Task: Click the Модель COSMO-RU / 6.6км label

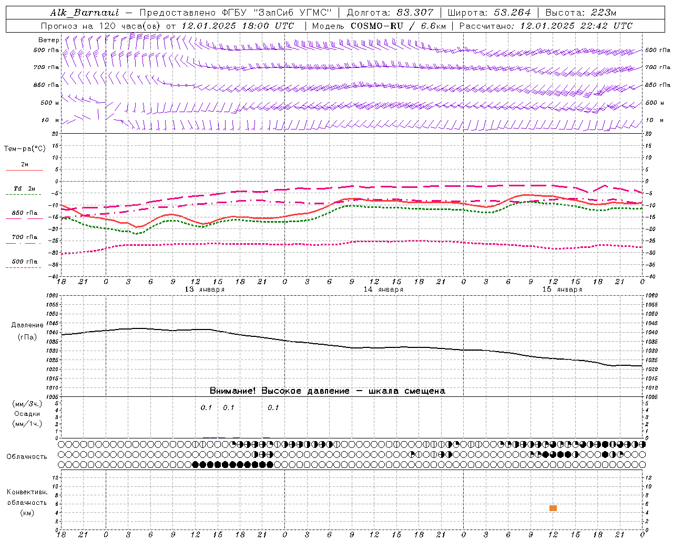Action: [379, 26]
